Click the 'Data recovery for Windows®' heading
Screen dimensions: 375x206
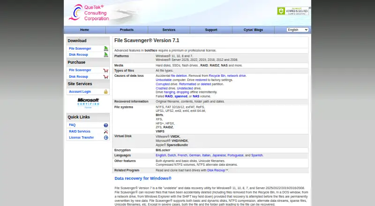coord(143,178)
